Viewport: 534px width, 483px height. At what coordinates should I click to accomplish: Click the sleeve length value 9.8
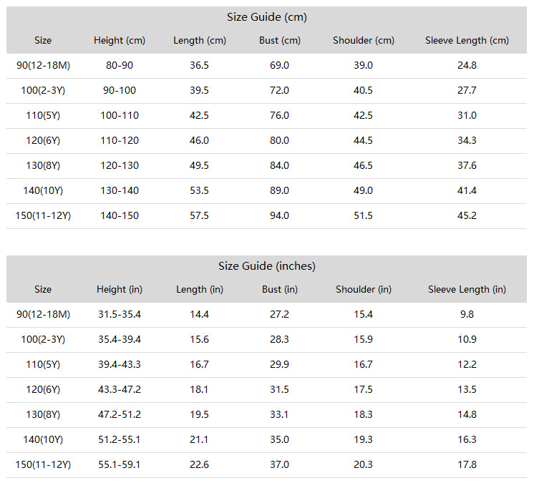point(467,314)
